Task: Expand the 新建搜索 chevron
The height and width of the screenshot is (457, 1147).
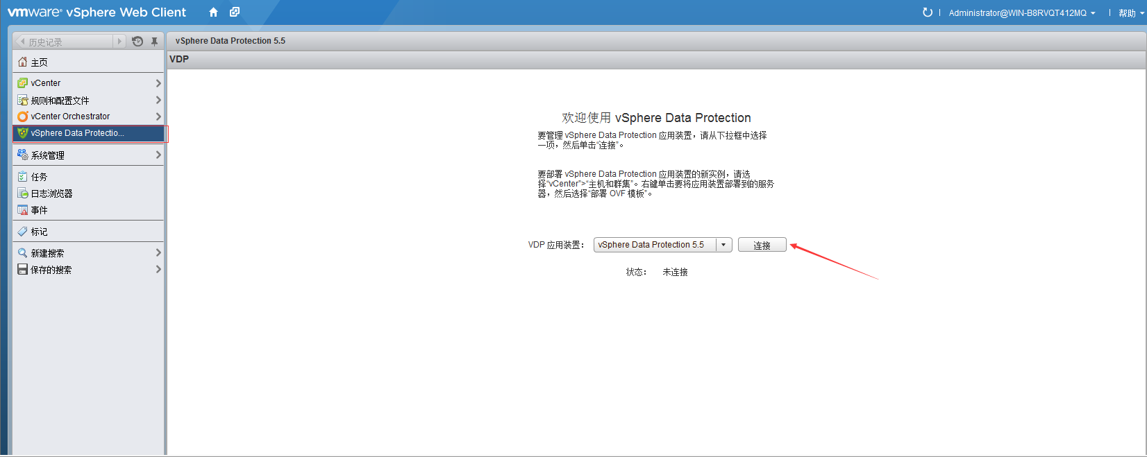Action: tap(158, 252)
